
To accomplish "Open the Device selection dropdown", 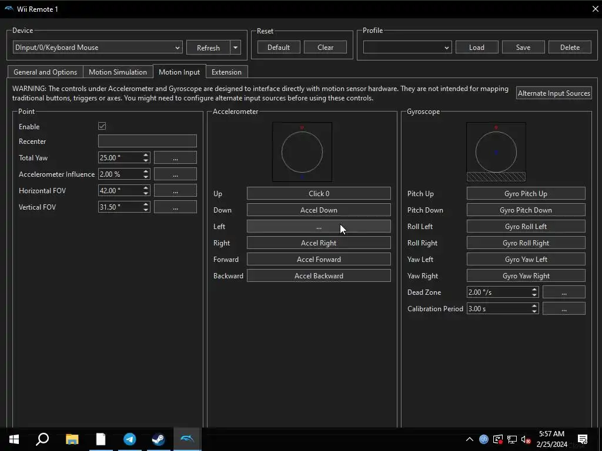I will (x=98, y=48).
